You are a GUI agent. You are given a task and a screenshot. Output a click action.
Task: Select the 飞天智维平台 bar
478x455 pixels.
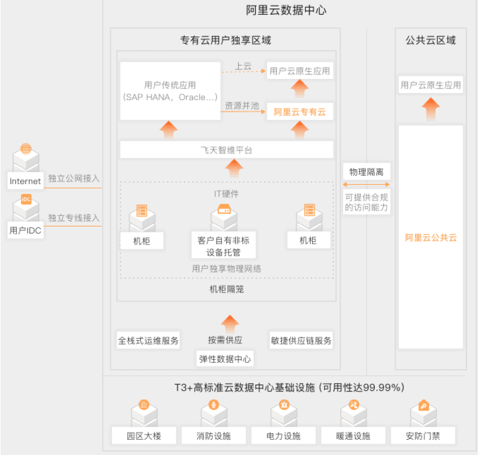pyautogui.click(x=226, y=150)
